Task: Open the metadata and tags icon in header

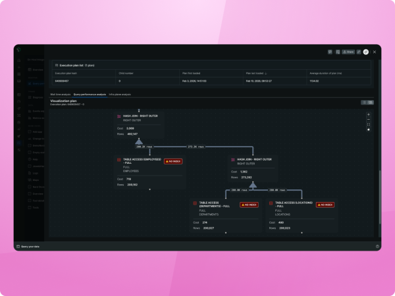Action: tap(338, 52)
